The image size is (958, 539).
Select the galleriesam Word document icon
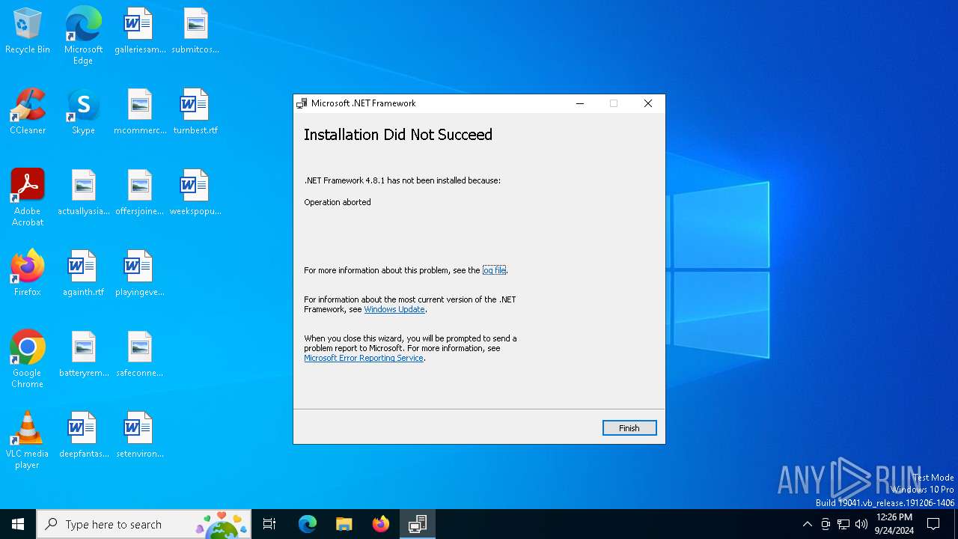coord(140,31)
